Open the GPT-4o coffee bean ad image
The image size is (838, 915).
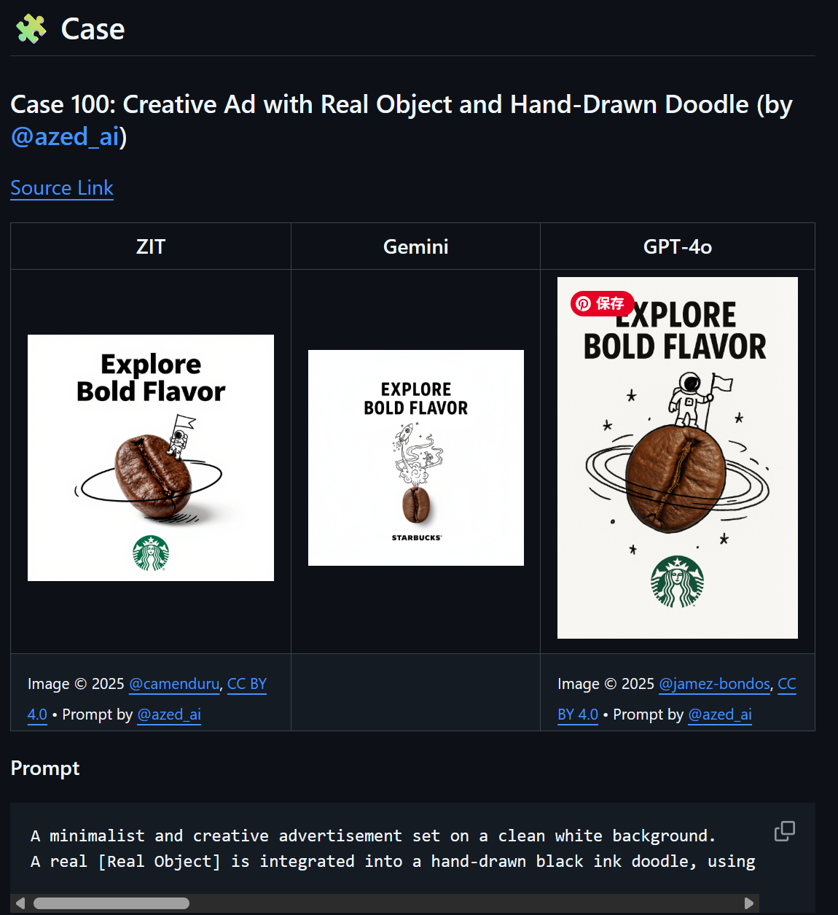click(678, 458)
